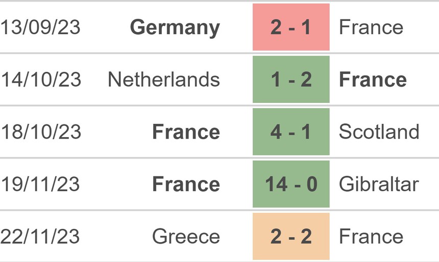Open the 14 - 0 Gibraltar score box
Screen dimensions: 439x262
point(291,184)
